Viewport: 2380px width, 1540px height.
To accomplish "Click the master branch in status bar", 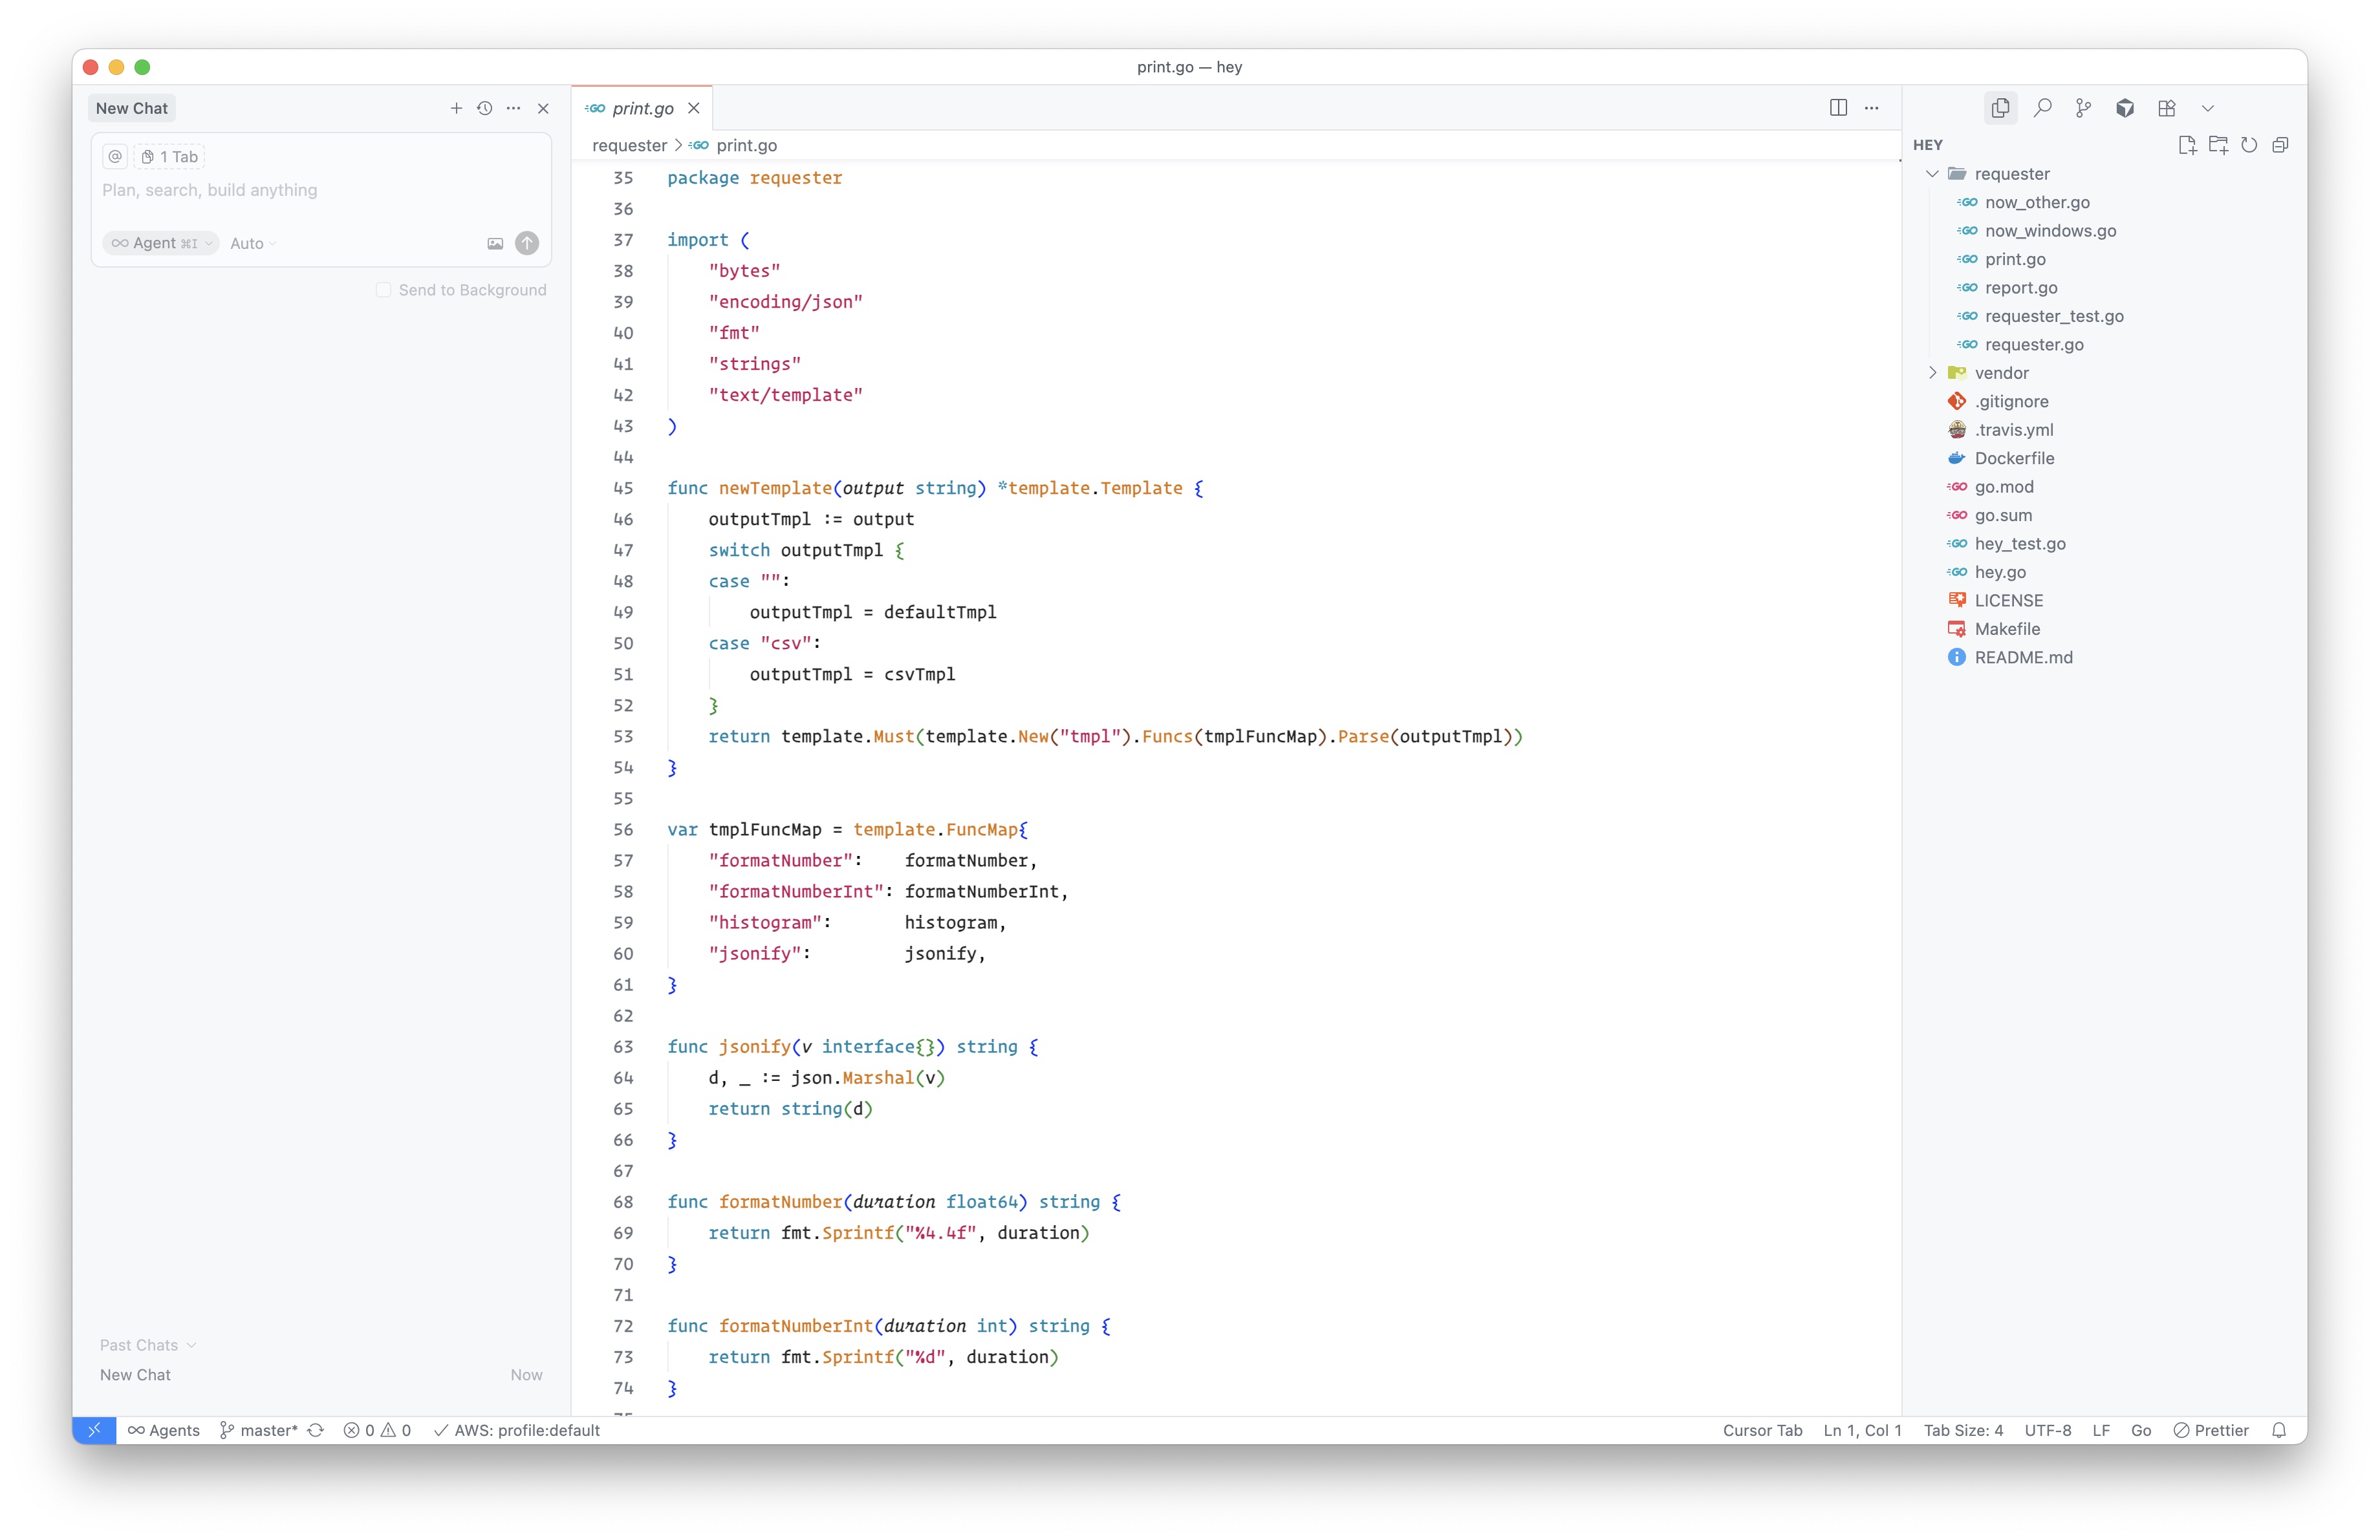I will tap(260, 1430).
